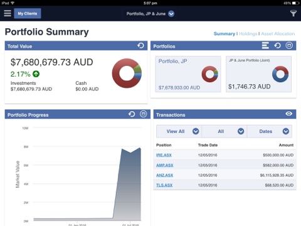Refresh the Portfolio Progress panel
This screenshot has width=301, height=226.
[x=132, y=114]
